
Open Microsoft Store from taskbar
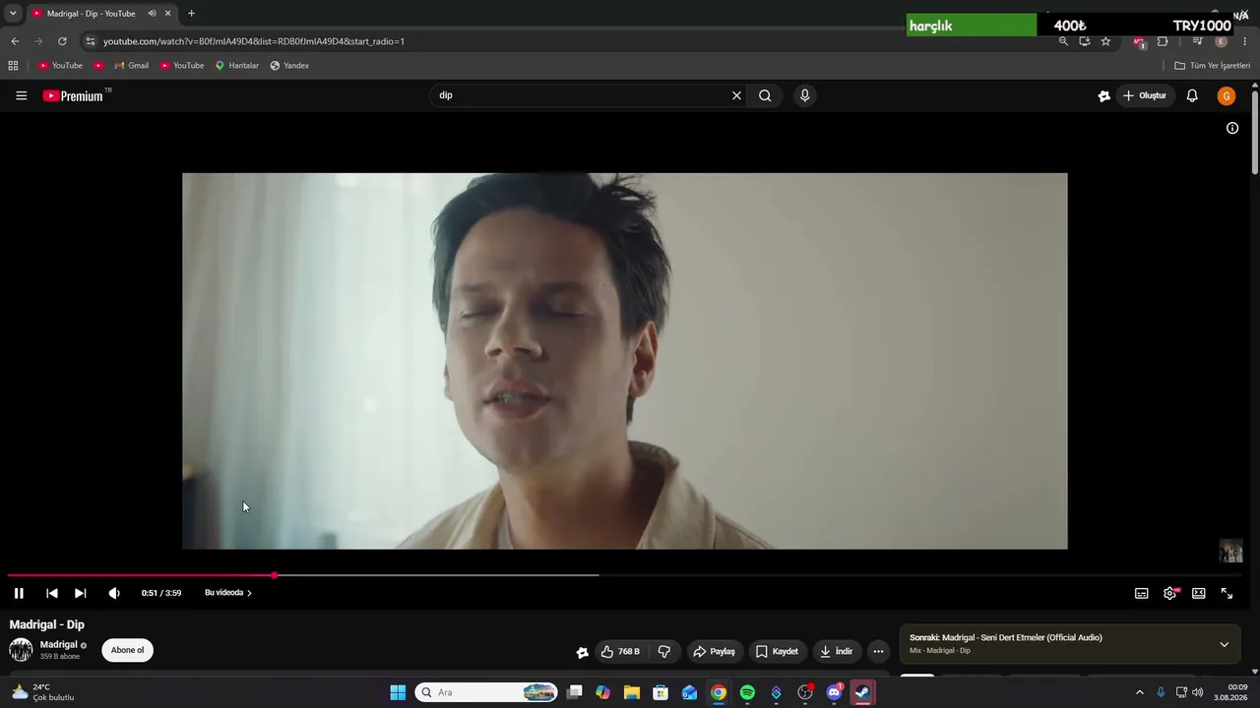661,692
